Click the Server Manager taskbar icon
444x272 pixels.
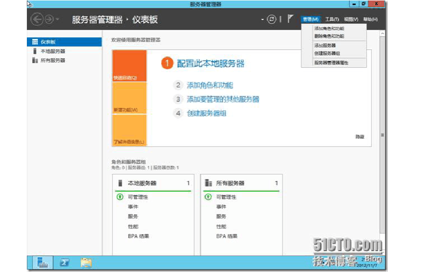coord(43,263)
